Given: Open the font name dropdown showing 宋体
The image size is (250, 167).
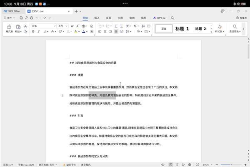Looking at the screenshot, I should coord(43,26).
